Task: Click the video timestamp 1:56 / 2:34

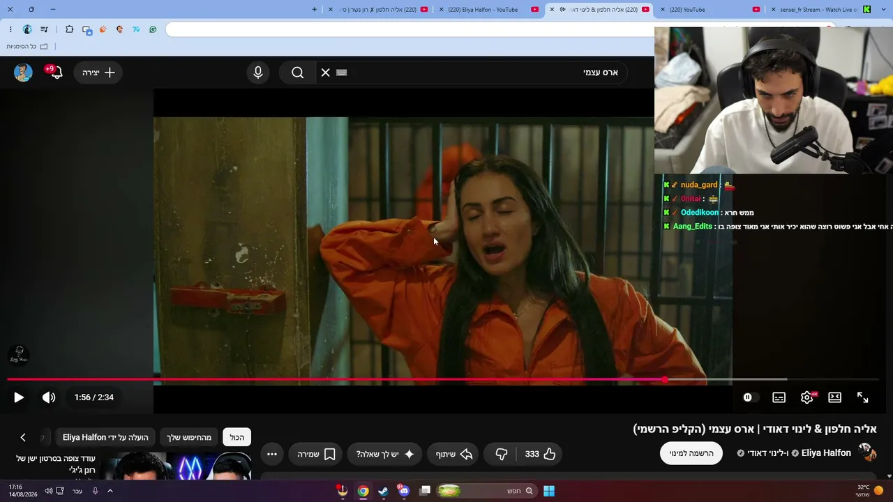Action: pos(94,397)
